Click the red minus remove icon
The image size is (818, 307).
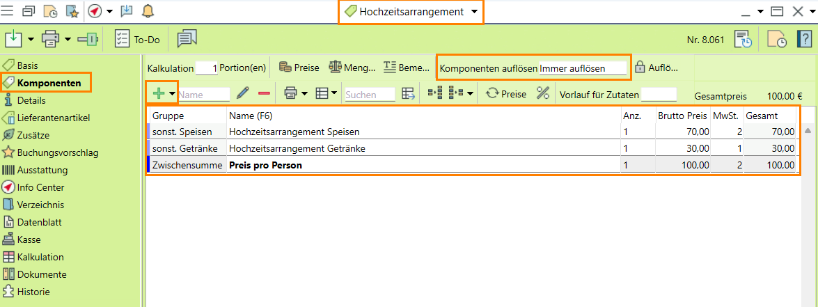pos(264,93)
